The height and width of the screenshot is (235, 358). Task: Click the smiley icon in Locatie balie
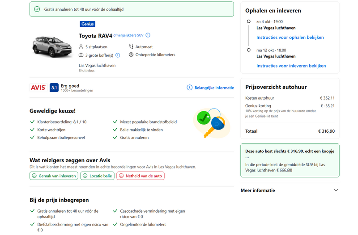[85, 176]
